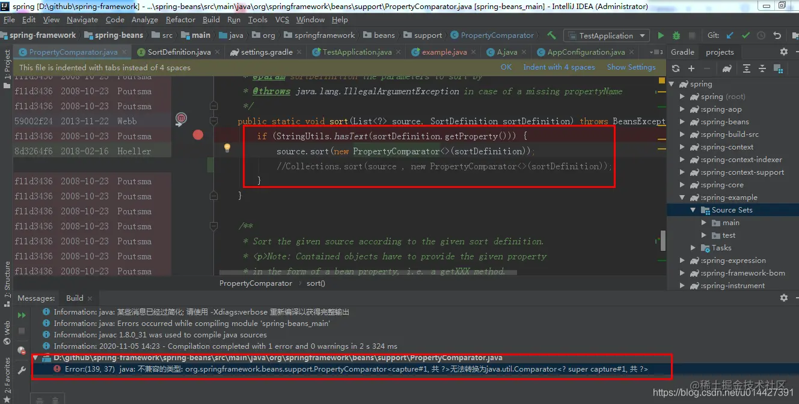Collapse the :spring-example Gradle node

(682, 197)
